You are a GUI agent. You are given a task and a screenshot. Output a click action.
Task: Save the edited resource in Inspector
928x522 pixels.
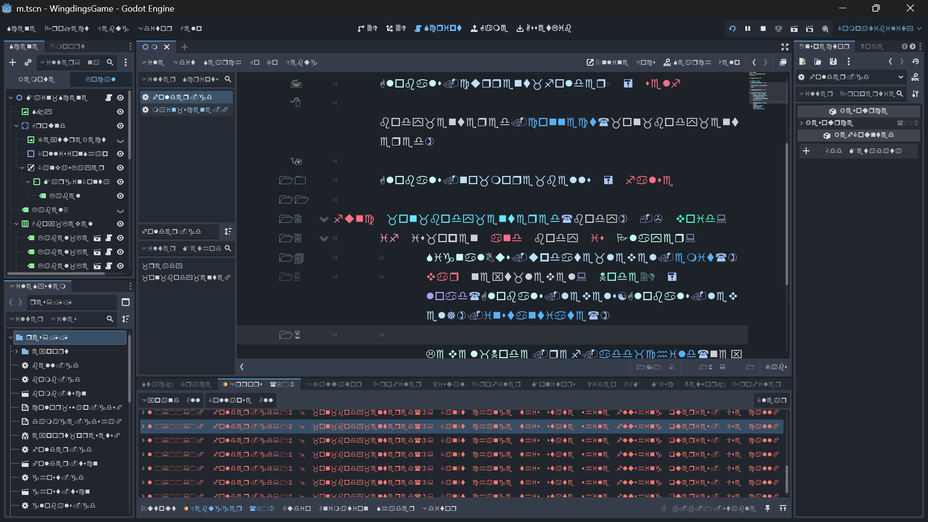click(x=833, y=61)
